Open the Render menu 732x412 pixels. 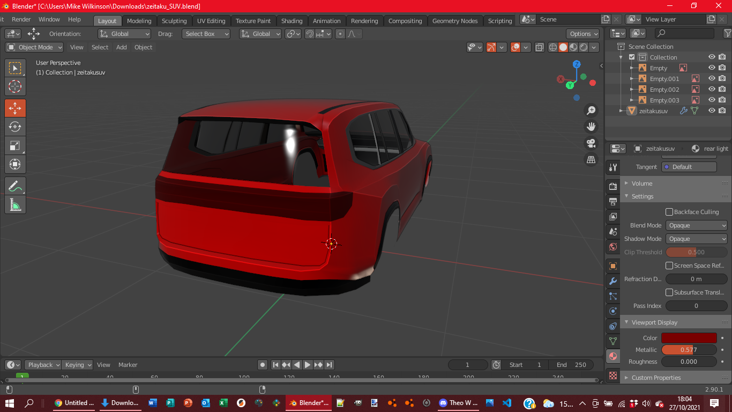pos(21,19)
